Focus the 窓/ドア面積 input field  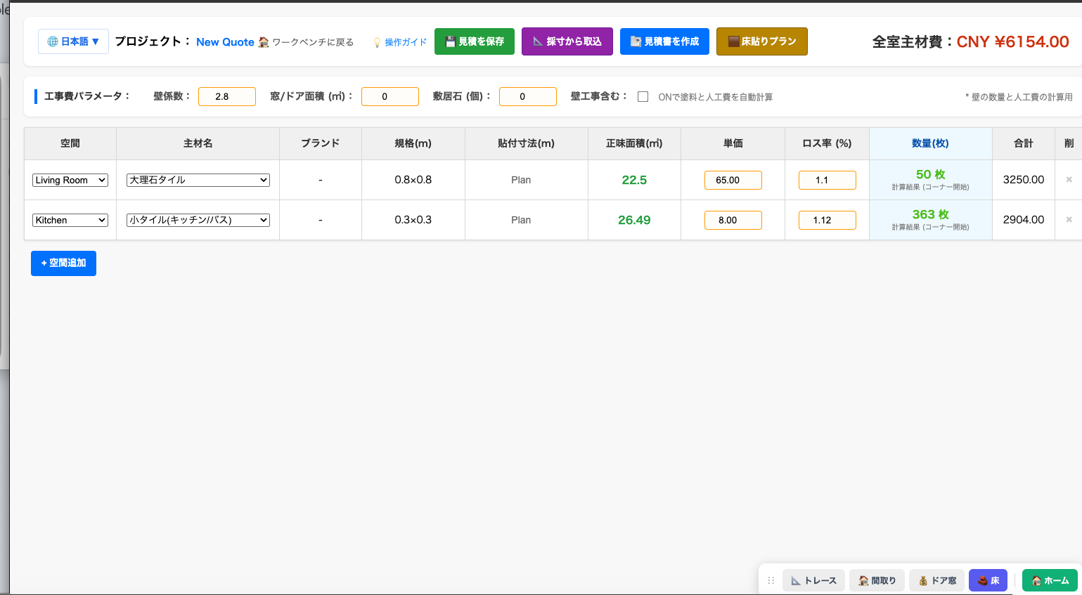[390, 96]
